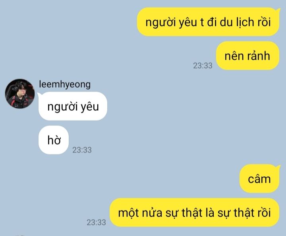Click the 23:33 timestamp beside 'nên rảnh'
The width and height of the screenshot is (286, 236).
203,66
